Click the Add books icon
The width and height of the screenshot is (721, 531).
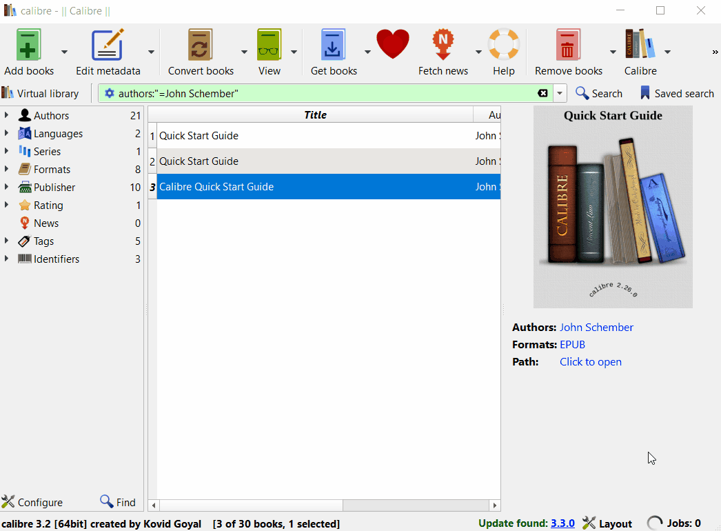point(28,45)
